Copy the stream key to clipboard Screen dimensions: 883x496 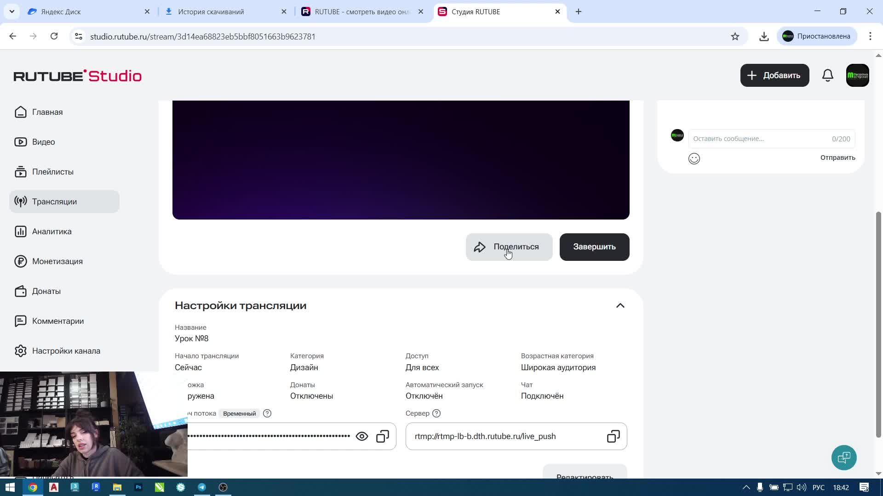(383, 436)
